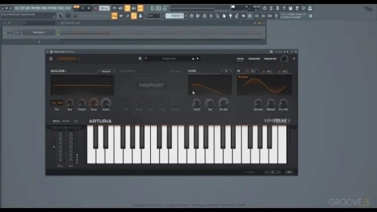This screenshot has width=377, height=212.
Task: Open the FL Studio Help menu
Action: [69, 8]
